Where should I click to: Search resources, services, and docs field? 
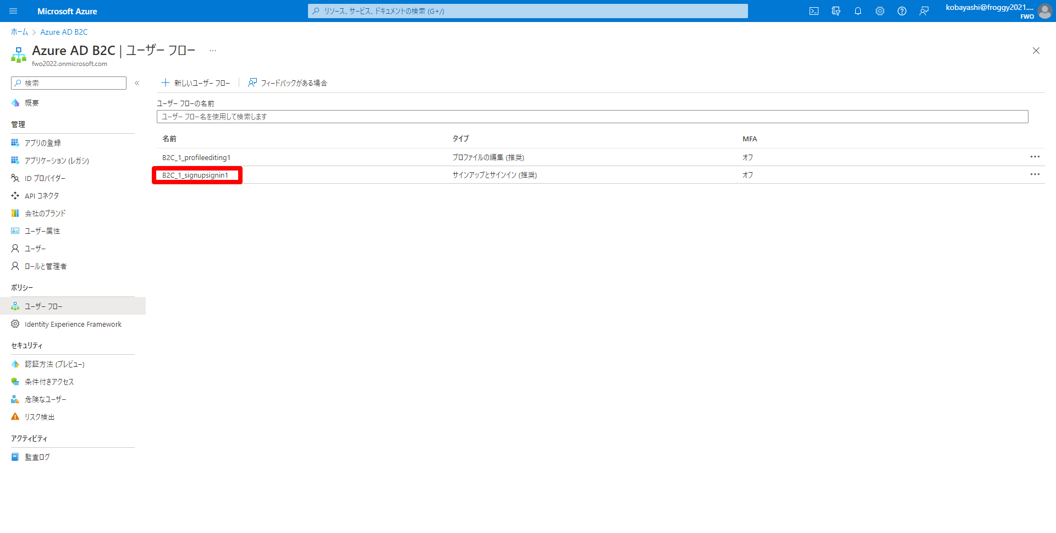pyautogui.click(x=528, y=11)
